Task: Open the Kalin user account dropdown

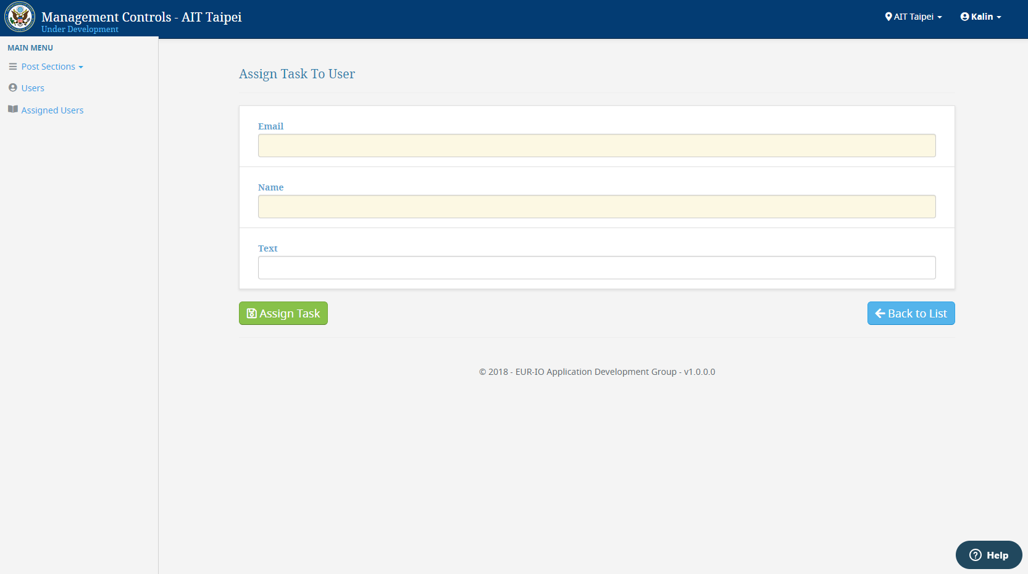Action: click(x=981, y=17)
